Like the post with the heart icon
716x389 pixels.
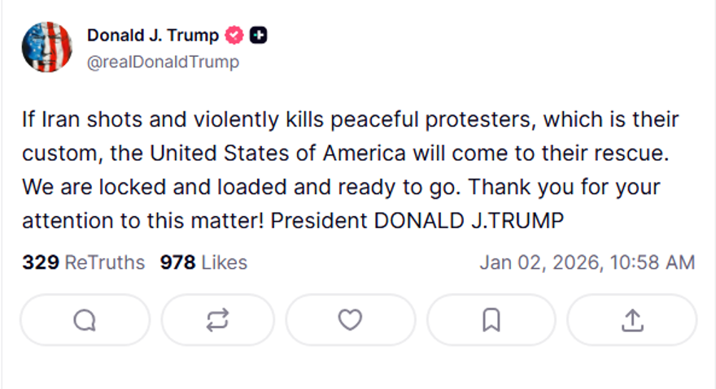click(x=350, y=321)
